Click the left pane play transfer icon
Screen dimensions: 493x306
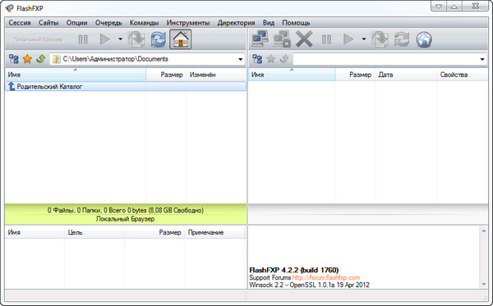coord(104,39)
